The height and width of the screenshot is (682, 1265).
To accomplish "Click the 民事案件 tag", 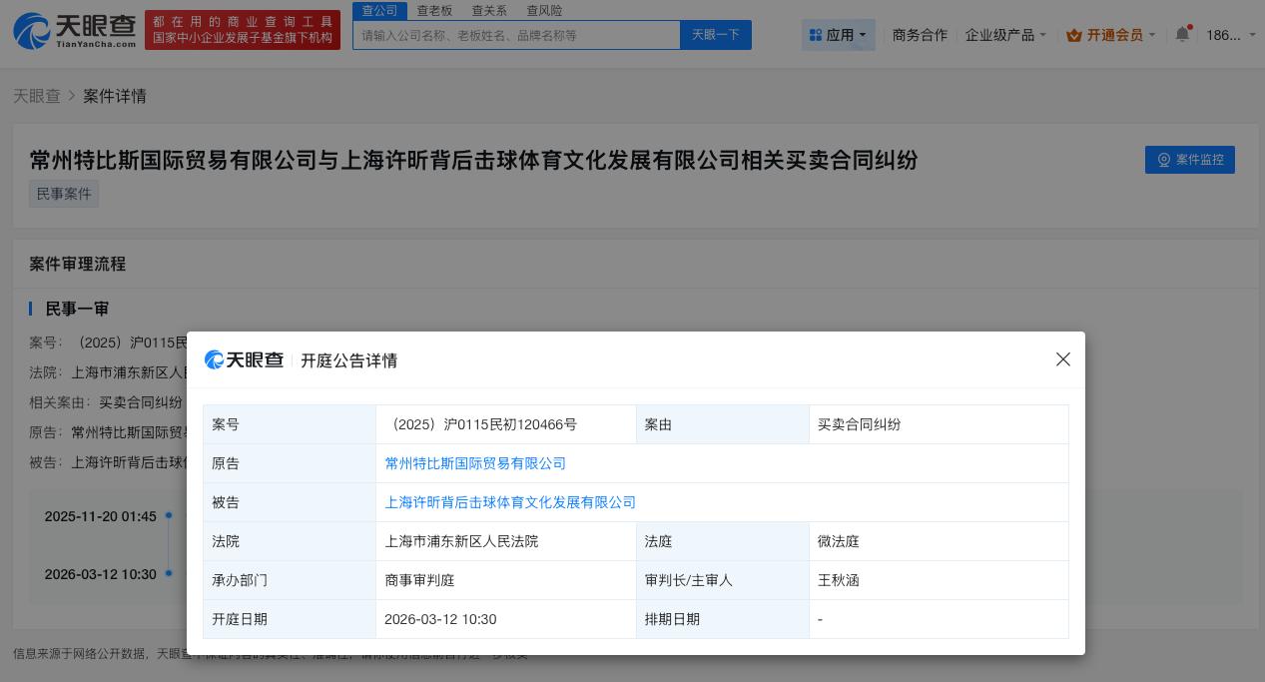I will point(64,194).
